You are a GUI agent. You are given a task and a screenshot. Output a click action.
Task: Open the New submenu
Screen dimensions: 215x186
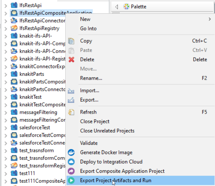coord(85,19)
